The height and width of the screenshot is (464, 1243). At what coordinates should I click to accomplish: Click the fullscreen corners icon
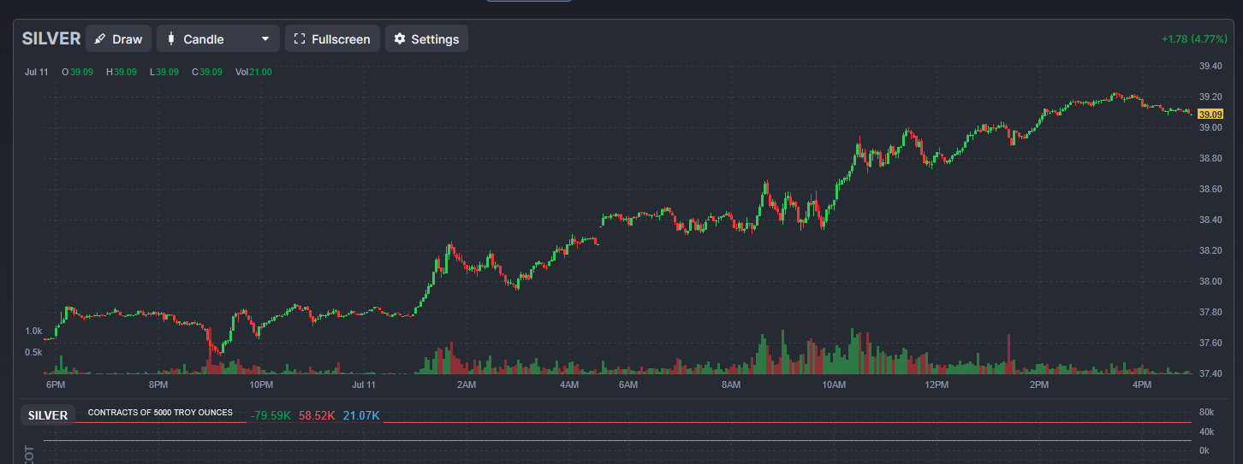tap(300, 39)
